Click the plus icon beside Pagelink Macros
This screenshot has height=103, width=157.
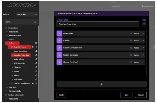pos(36,47)
